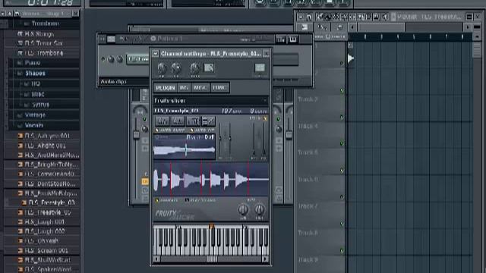This screenshot has height=273, width=486.
Task: Open the Audio clips channel filter
Action: point(124,82)
